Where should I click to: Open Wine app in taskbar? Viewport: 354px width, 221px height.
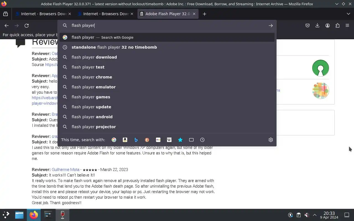(63, 215)
